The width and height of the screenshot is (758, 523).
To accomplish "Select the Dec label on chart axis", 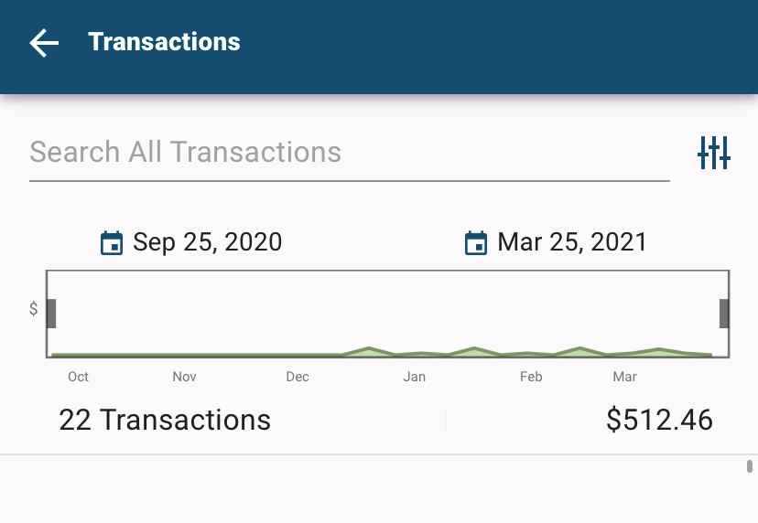I will coord(298,377).
